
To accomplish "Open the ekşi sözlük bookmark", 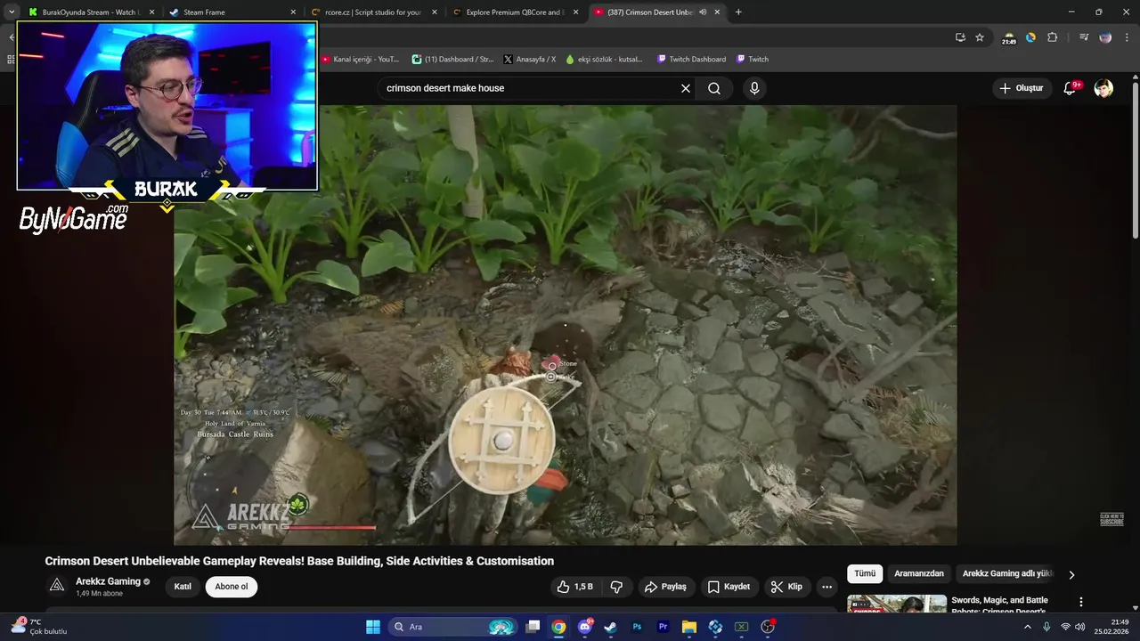I will point(605,60).
